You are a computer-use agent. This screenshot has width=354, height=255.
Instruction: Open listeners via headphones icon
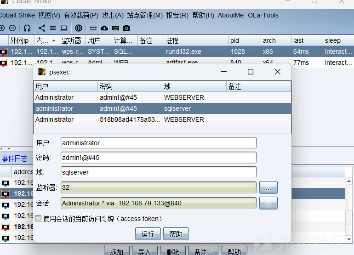pyautogui.click(x=27, y=28)
